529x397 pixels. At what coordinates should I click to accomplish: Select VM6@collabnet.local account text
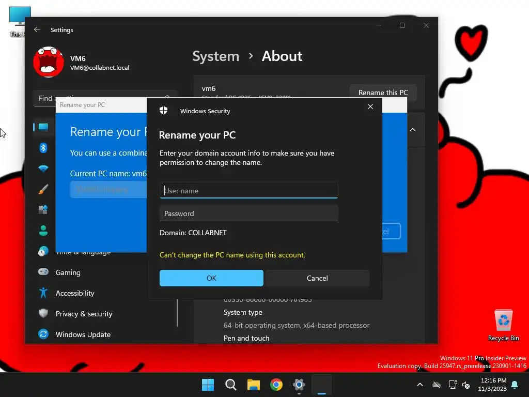[100, 68]
